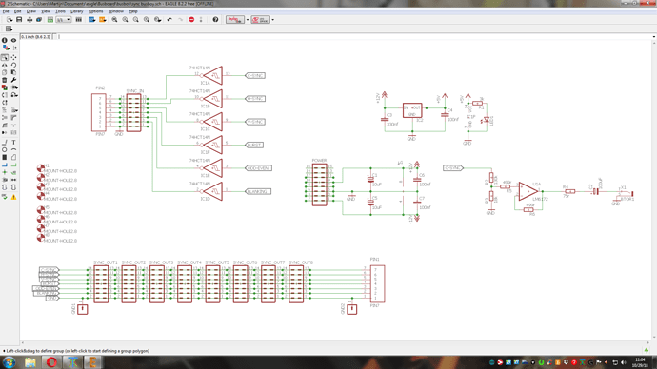Screen dimensions: 657x369
Task: Click the Undo arrow in the toolbar
Action: click(169, 20)
